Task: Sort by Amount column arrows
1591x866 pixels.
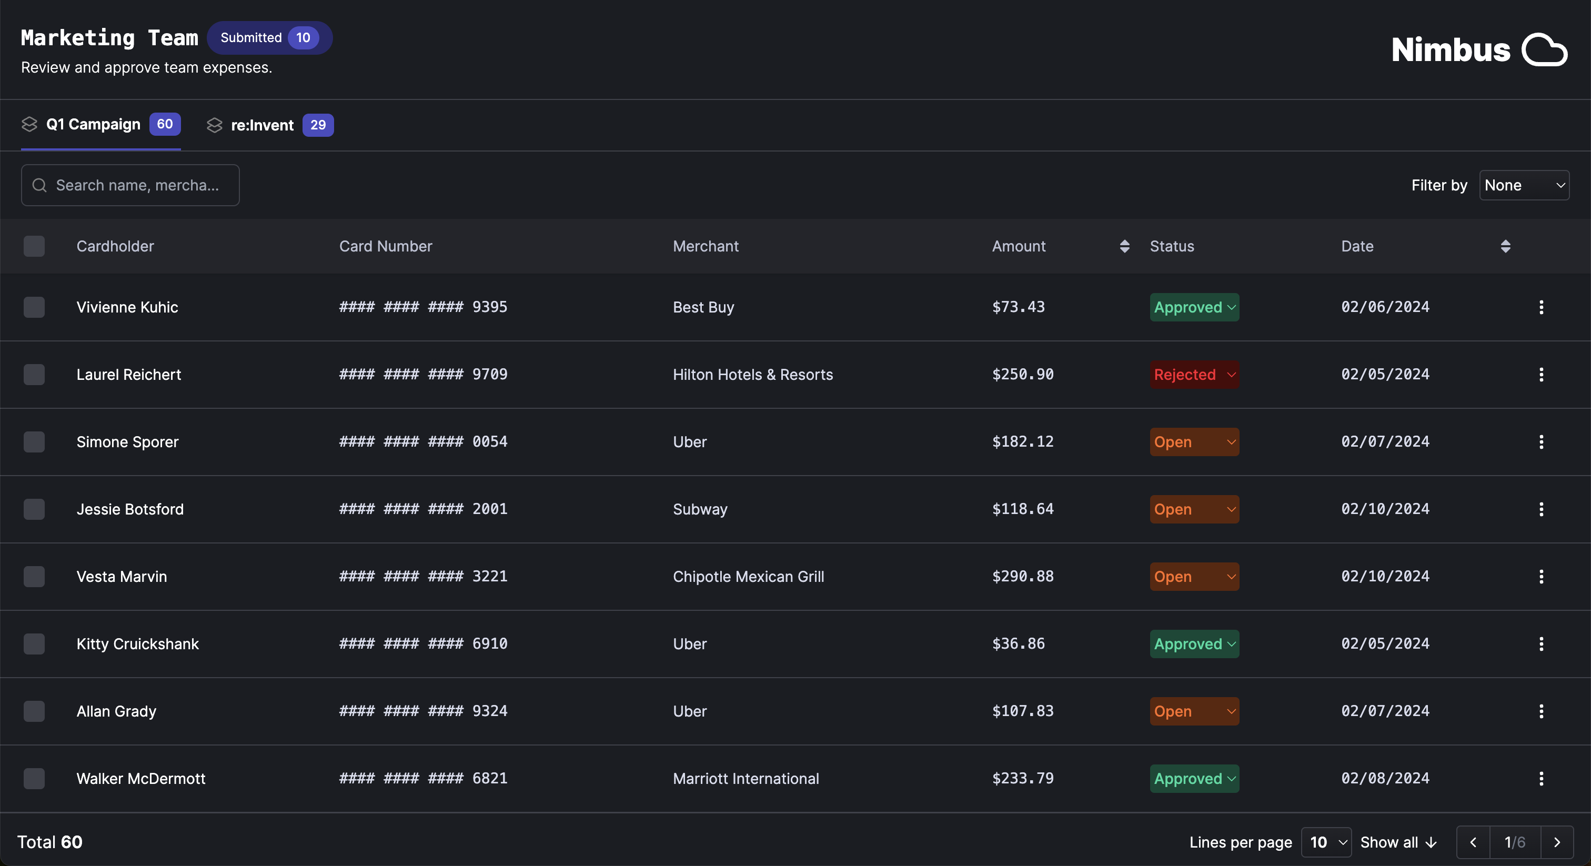Action: 1124,246
